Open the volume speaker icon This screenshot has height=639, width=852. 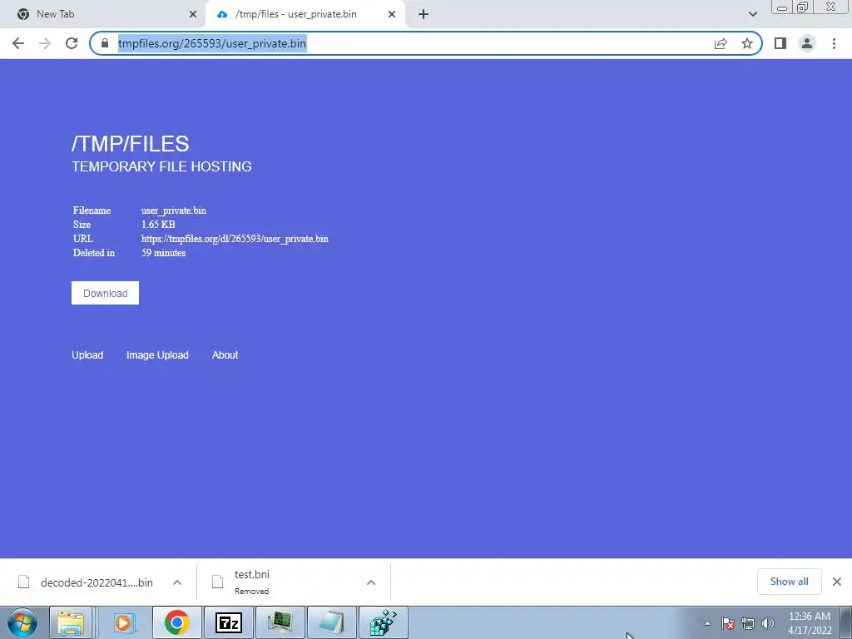coord(768,623)
